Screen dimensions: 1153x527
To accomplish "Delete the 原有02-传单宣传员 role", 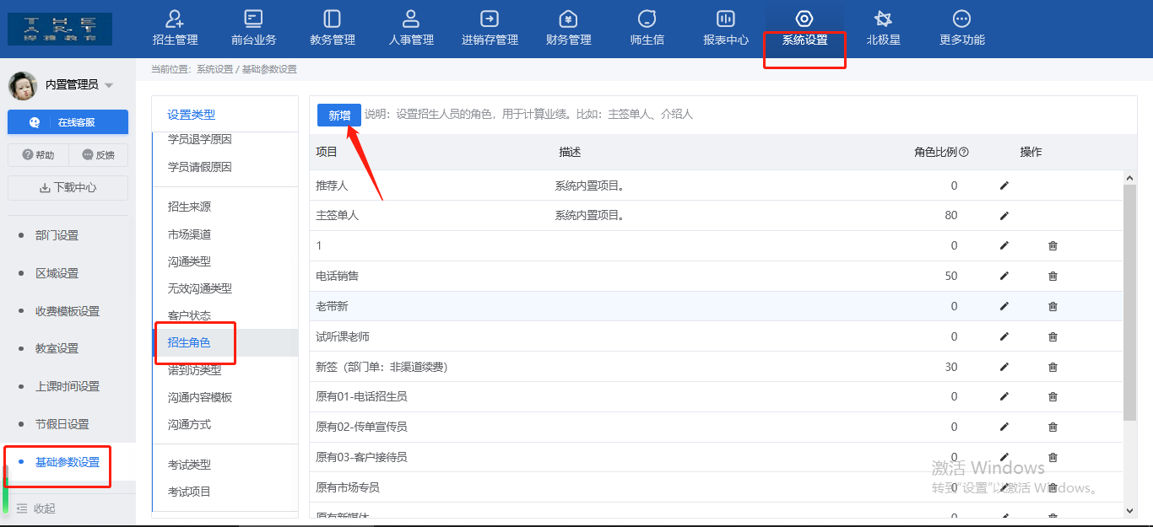I will tap(1053, 427).
